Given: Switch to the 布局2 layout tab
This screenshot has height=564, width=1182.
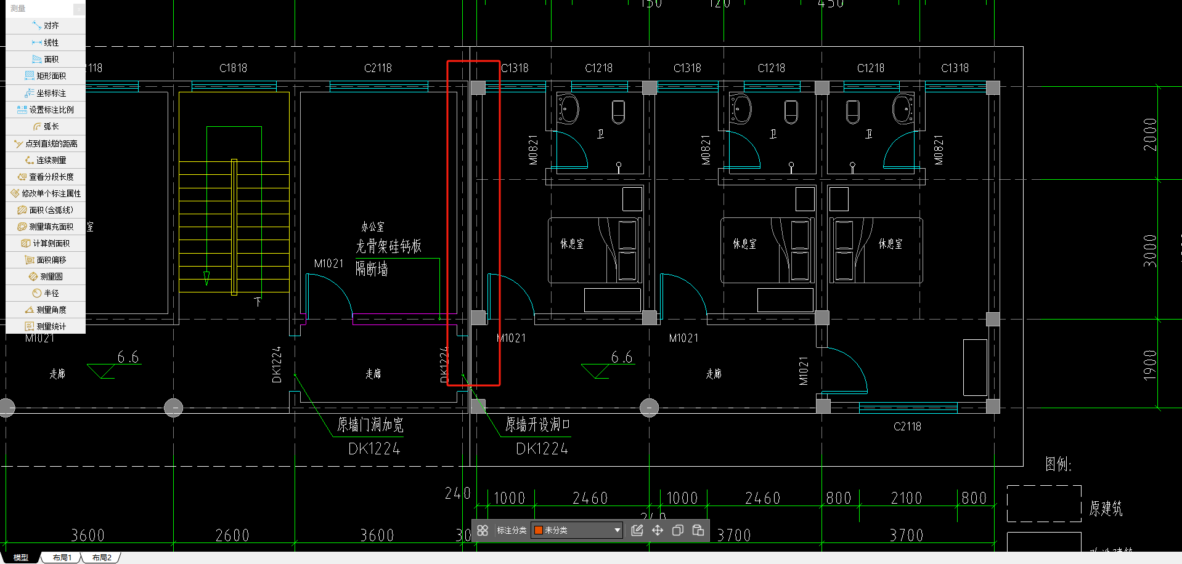Looking at the screenshot, I should (x=102, y=557).
